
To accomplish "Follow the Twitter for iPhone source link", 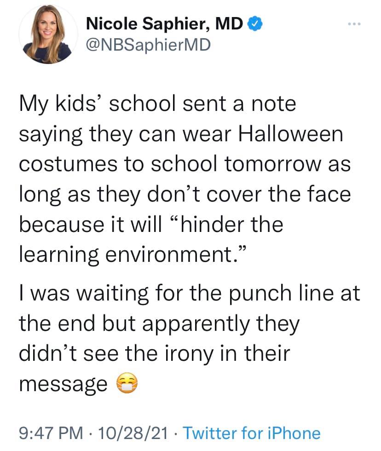I will (x=252, y=433).
